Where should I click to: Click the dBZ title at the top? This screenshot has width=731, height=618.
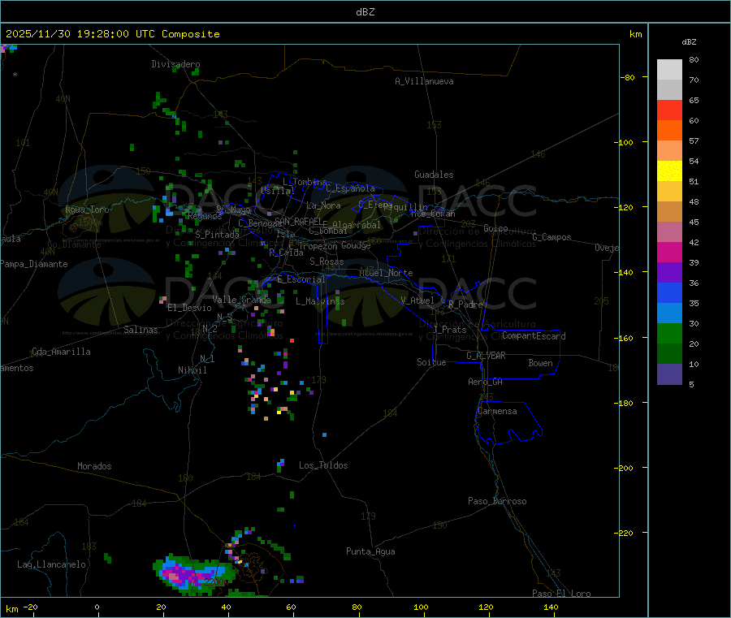tap(365, 12)
